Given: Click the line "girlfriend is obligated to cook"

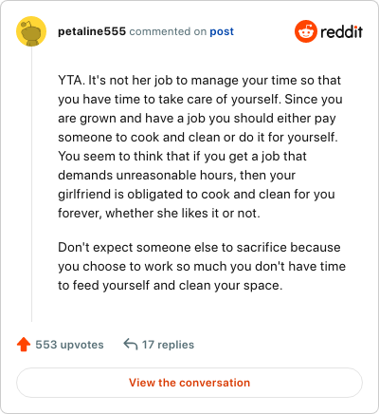Looking at the screenshot, I should (196, 194).
